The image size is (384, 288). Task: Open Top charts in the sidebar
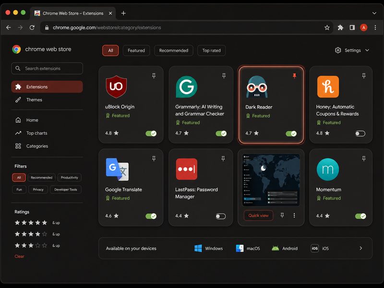pyautogui.click(x=47, y=133)
